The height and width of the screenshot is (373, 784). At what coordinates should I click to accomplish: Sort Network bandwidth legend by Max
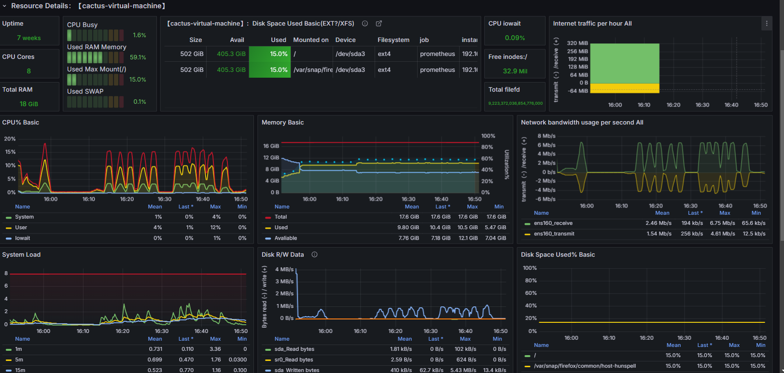725,213
